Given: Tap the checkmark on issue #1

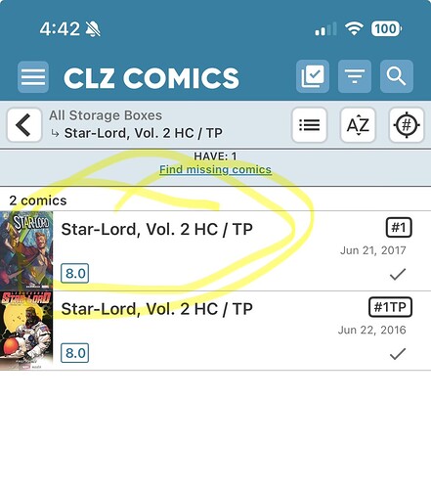Looking at the screenshot, I should click(398, 274).
